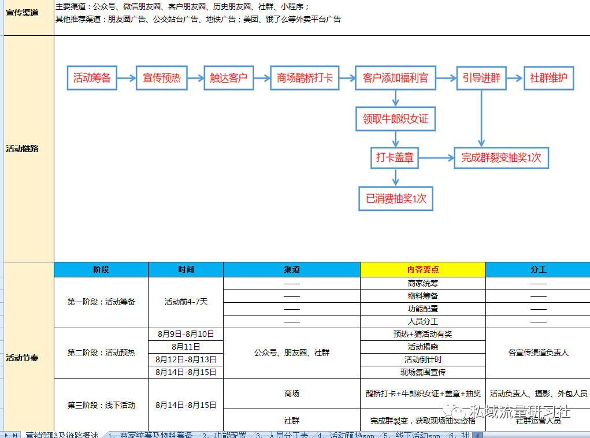Image resolution: width=590 pixels, height=438 pixels.
Task: Click the 渠道 table header
Action: [x=292, y=269]
